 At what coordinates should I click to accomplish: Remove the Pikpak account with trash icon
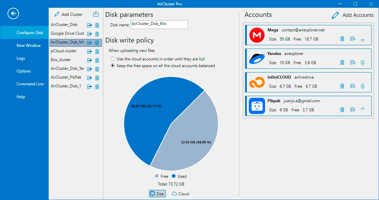(x=342, y=110)
